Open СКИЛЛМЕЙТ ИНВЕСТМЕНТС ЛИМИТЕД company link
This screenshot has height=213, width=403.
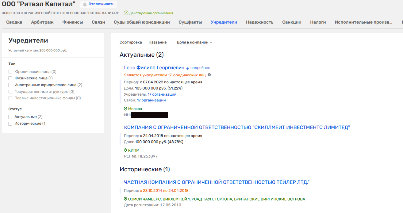click(237, 127)
